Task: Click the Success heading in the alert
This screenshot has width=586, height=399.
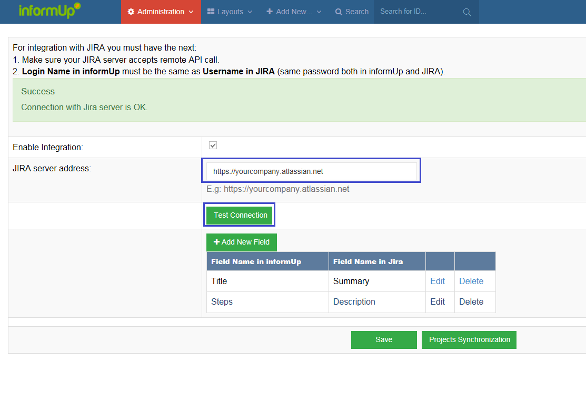Action: pos(38,91)
